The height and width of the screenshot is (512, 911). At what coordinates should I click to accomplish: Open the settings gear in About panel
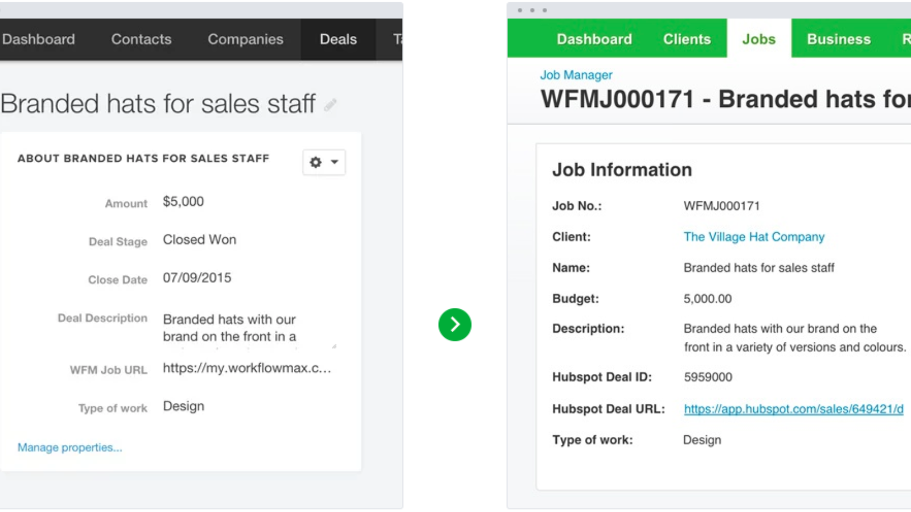pos(315,162)
